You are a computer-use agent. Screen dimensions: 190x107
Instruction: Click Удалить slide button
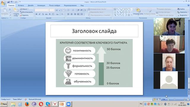coord(24,15)
